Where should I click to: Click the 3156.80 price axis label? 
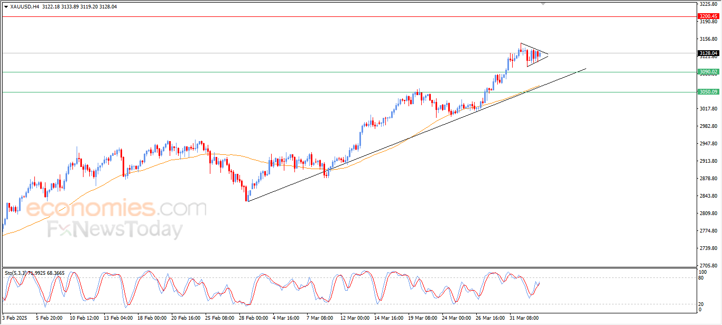coord(708,39)
